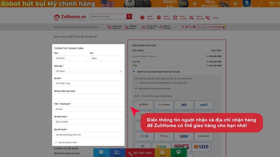The width and height of the screenshot is (280, 157).
Task: Open the YouTube icon in the top bar
Action: tap(194, 27)
